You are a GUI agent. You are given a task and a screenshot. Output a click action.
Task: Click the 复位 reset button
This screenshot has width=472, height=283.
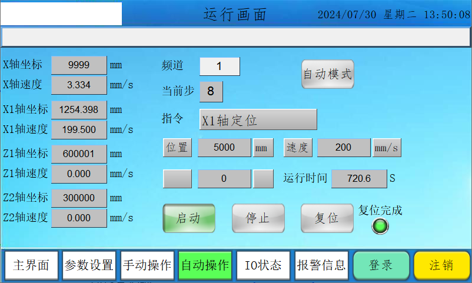tap(327, 218)
